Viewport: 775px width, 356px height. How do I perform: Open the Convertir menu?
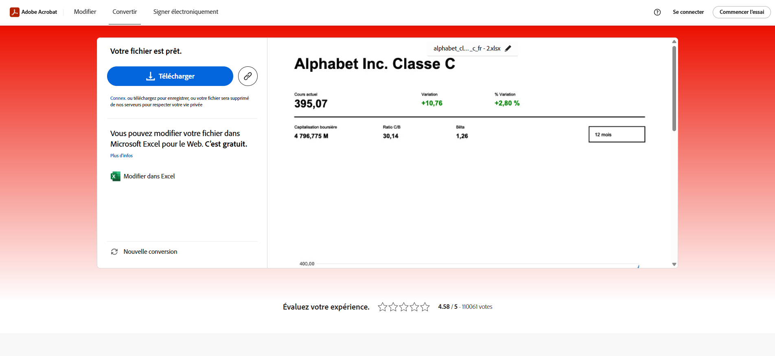click(125, 12)
